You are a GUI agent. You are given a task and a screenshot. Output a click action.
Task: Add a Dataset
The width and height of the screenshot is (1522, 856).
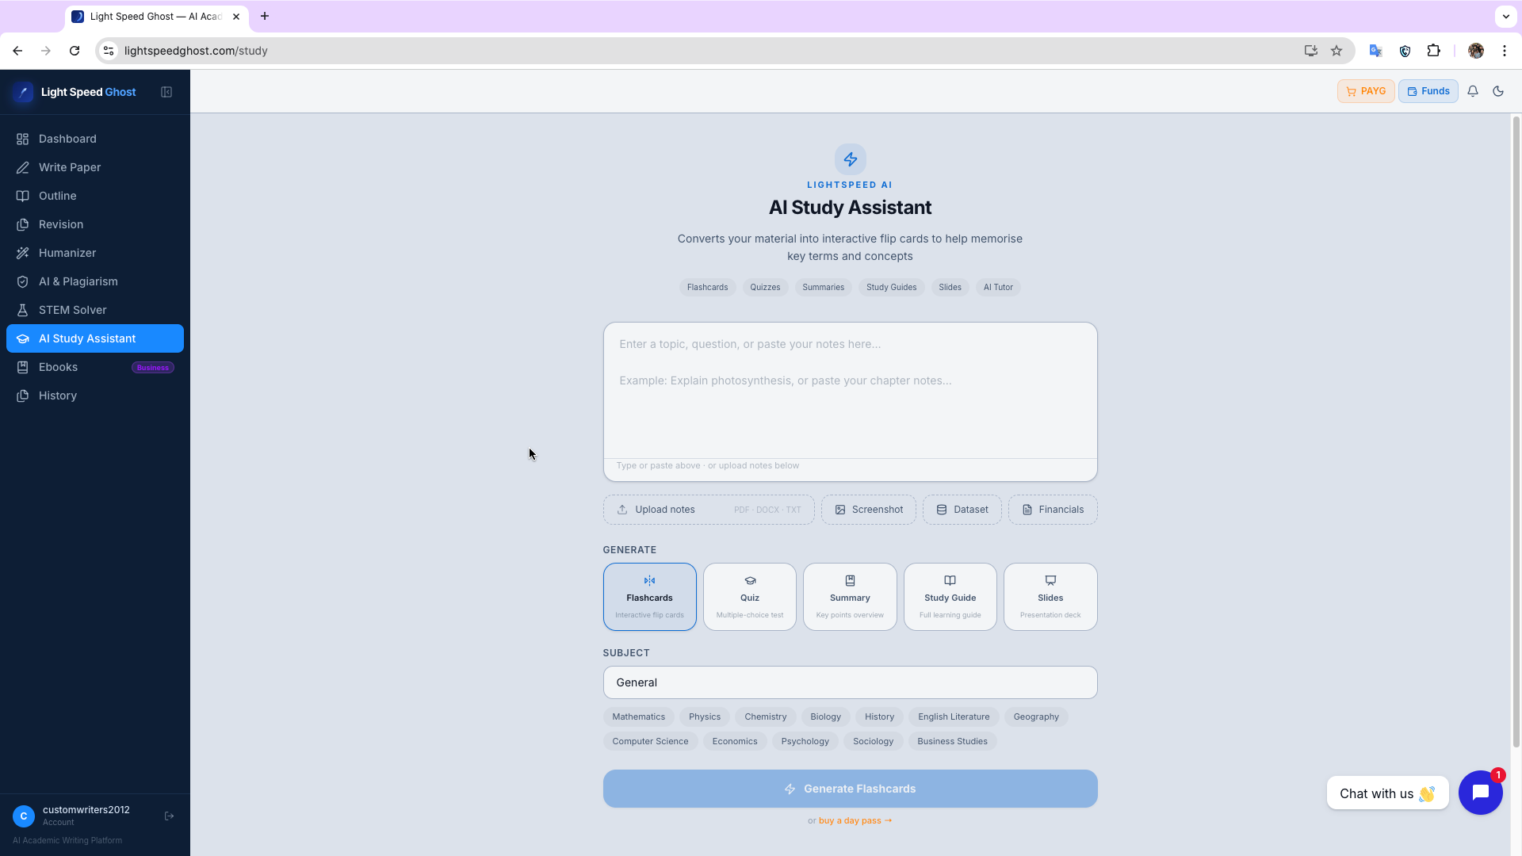(x=962, y=510)
